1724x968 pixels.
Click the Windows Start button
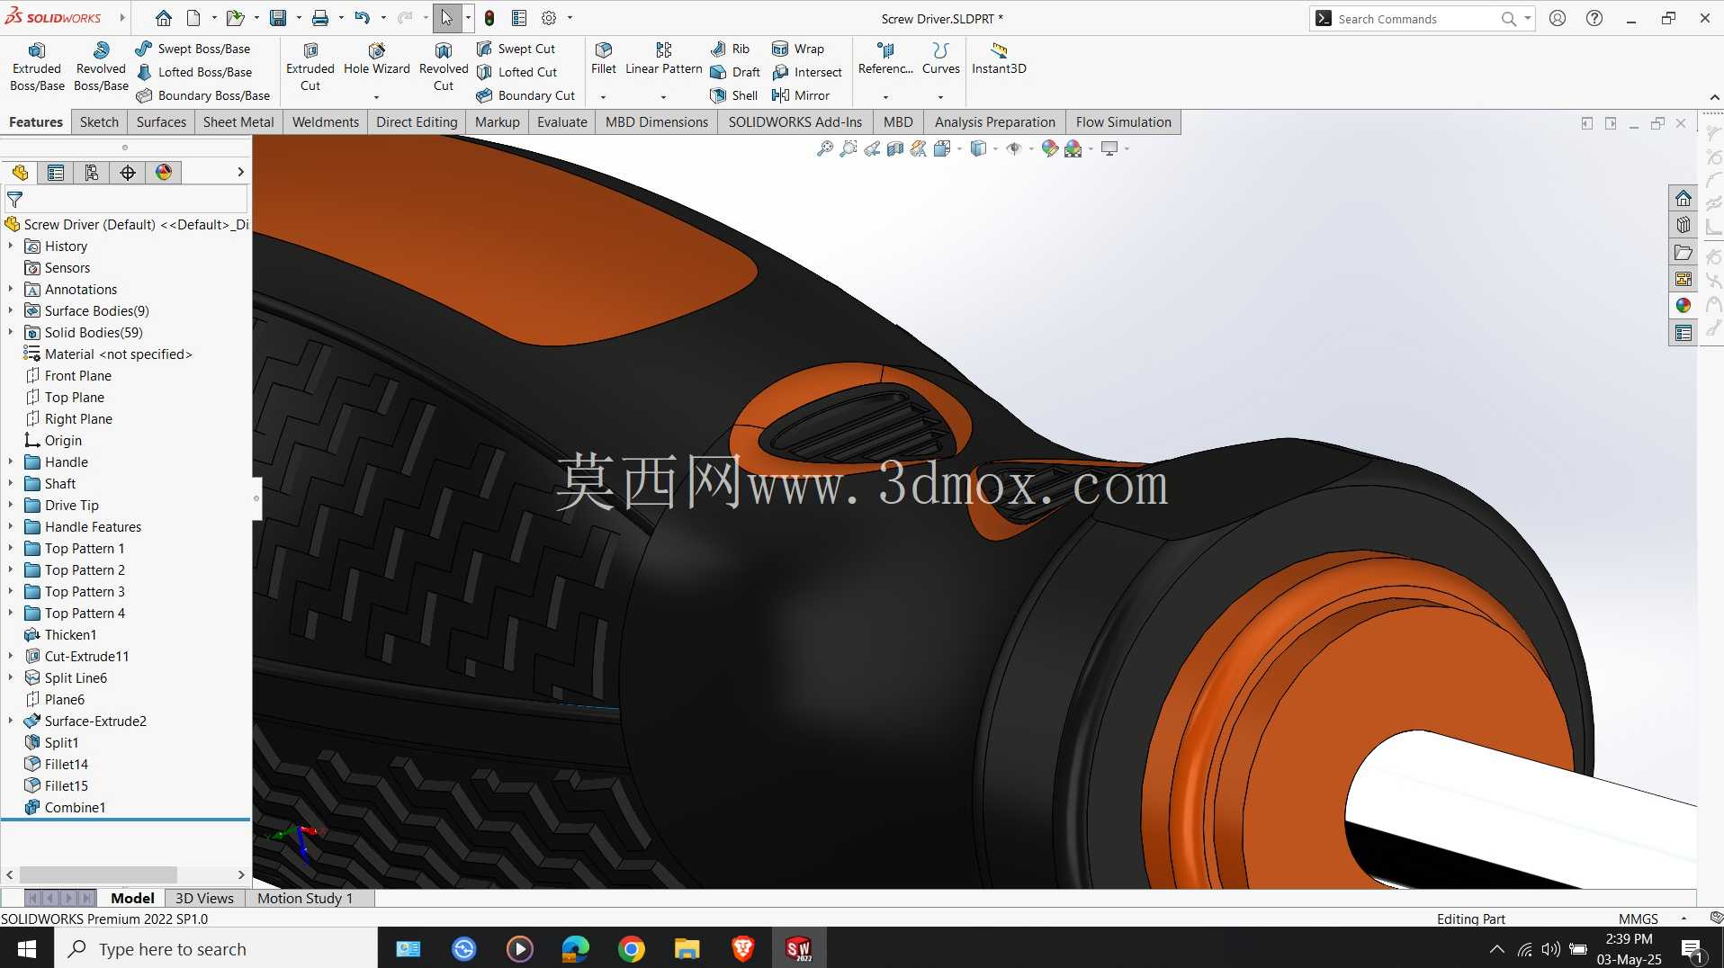coord(26,949)
